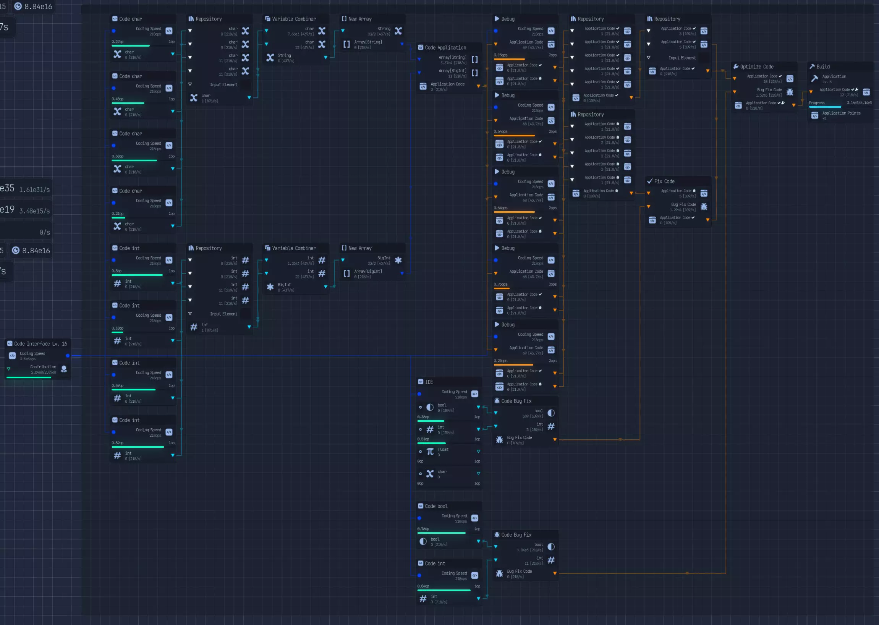The height and width of the screenshot is (625, 879).
Task: Click the Application Points icon in Build node
Action: [x=814, y=115]
